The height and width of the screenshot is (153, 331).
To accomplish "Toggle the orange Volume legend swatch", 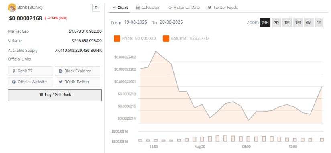I will point(166,39).
